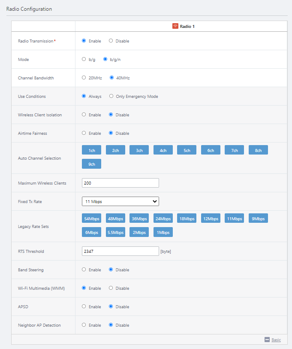This screenshot has height=349, width=292.
Task: Toggle the 1Mbps legacy rate
Action: 163,232
